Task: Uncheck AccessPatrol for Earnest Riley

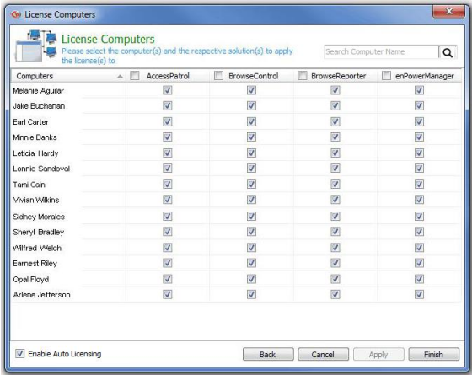Action: pyautogui.click(x=168, y=263)
